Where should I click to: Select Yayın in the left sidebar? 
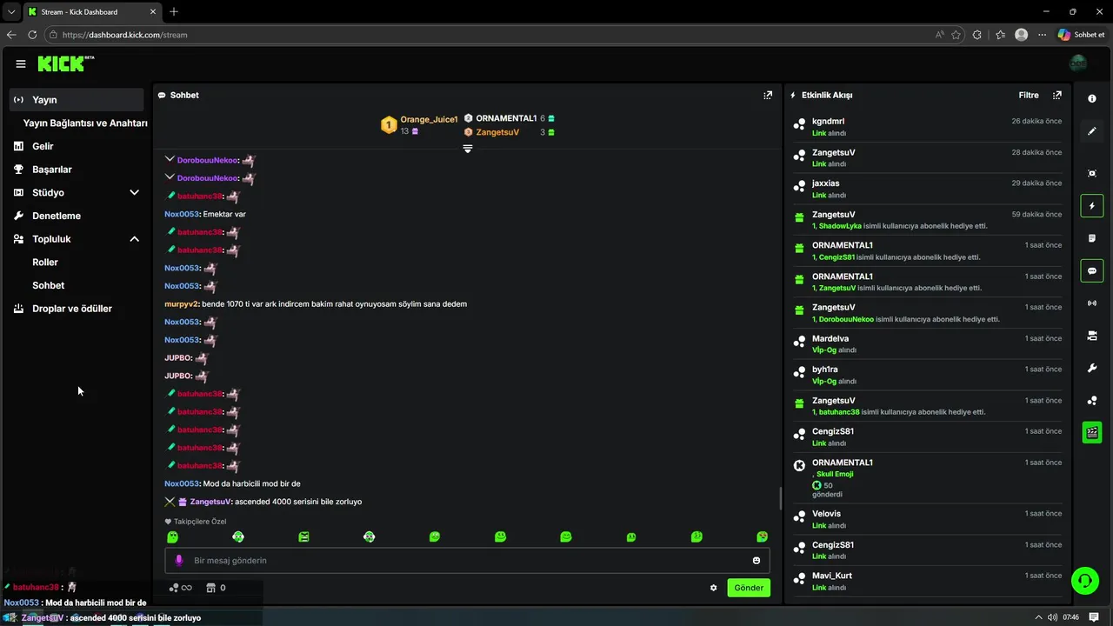point(77,100)
